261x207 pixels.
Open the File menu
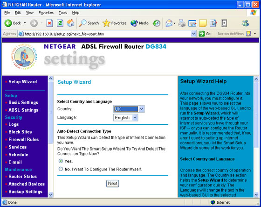[x=7, y=13]
